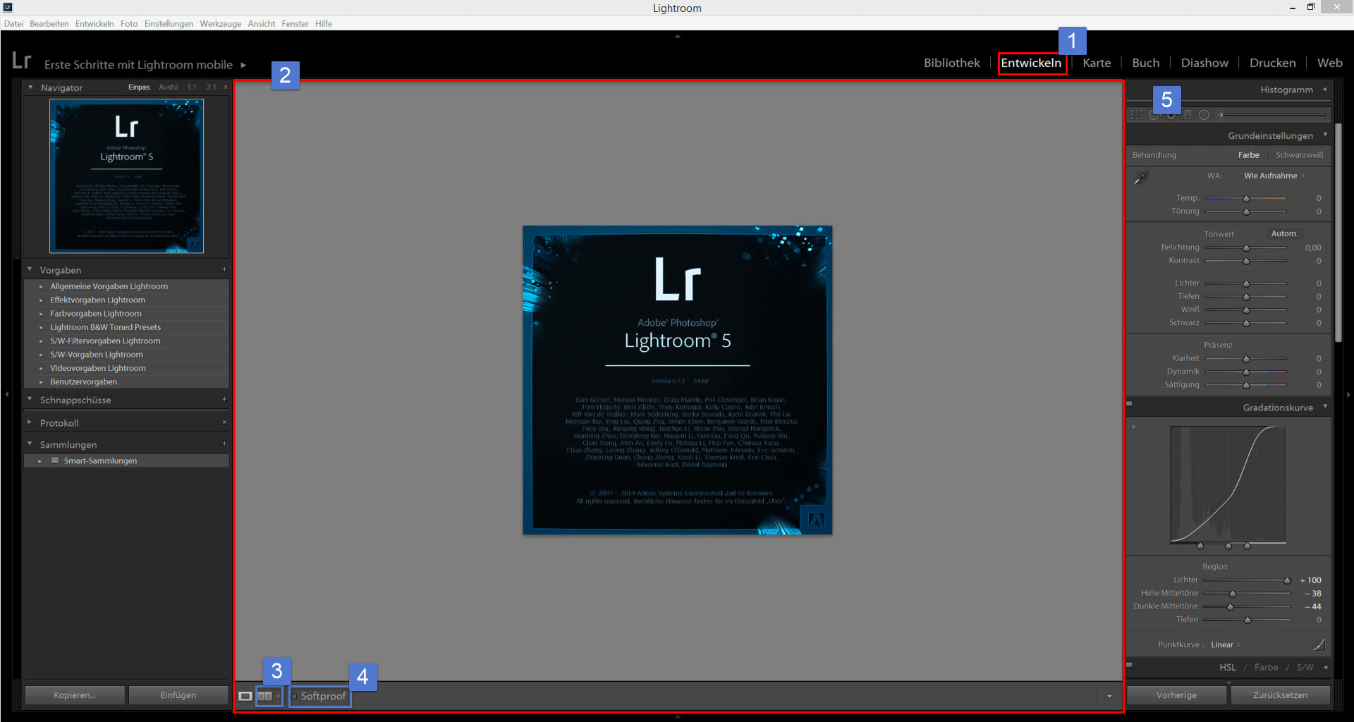Open the Lightroom mobile activity arrow

(243, 65)
